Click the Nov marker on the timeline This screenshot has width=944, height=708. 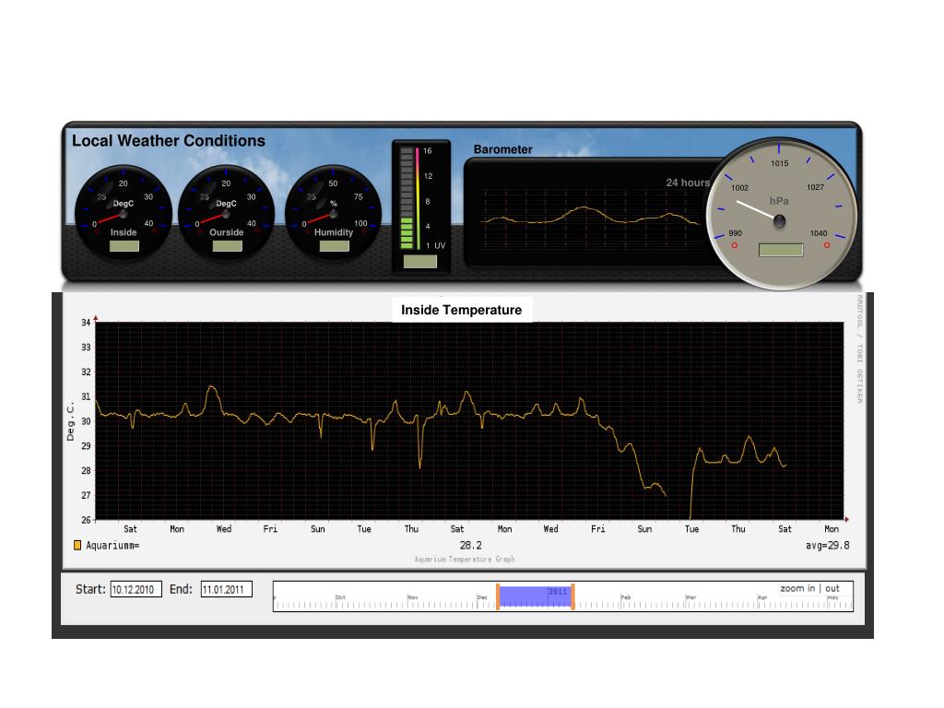[413, 597]
